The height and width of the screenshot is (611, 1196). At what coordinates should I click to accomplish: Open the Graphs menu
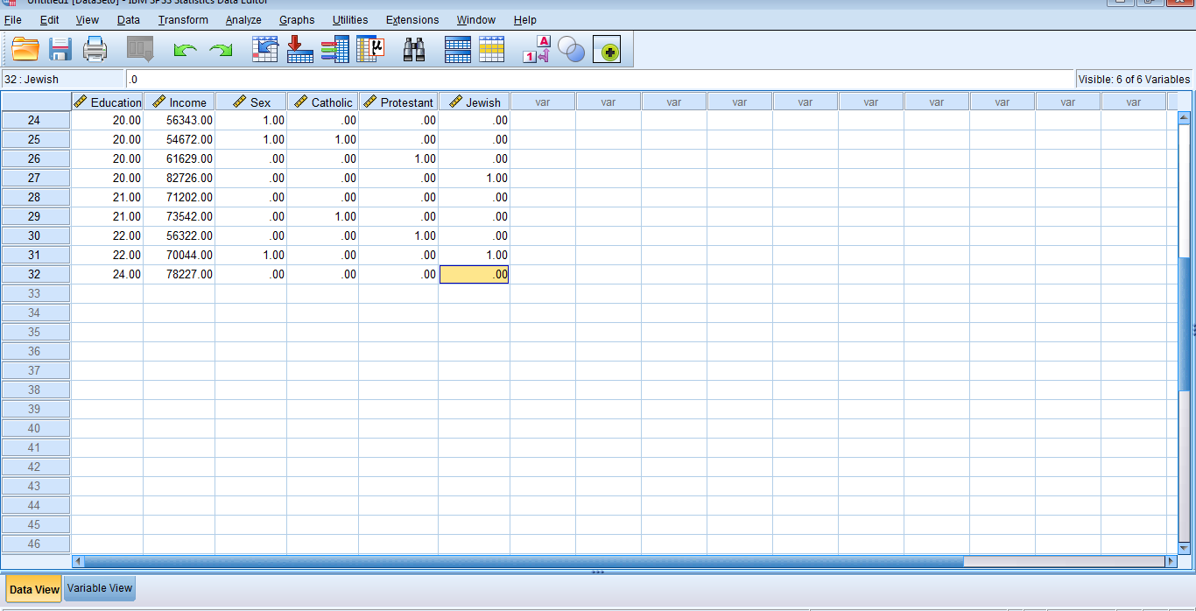[297, 19]
